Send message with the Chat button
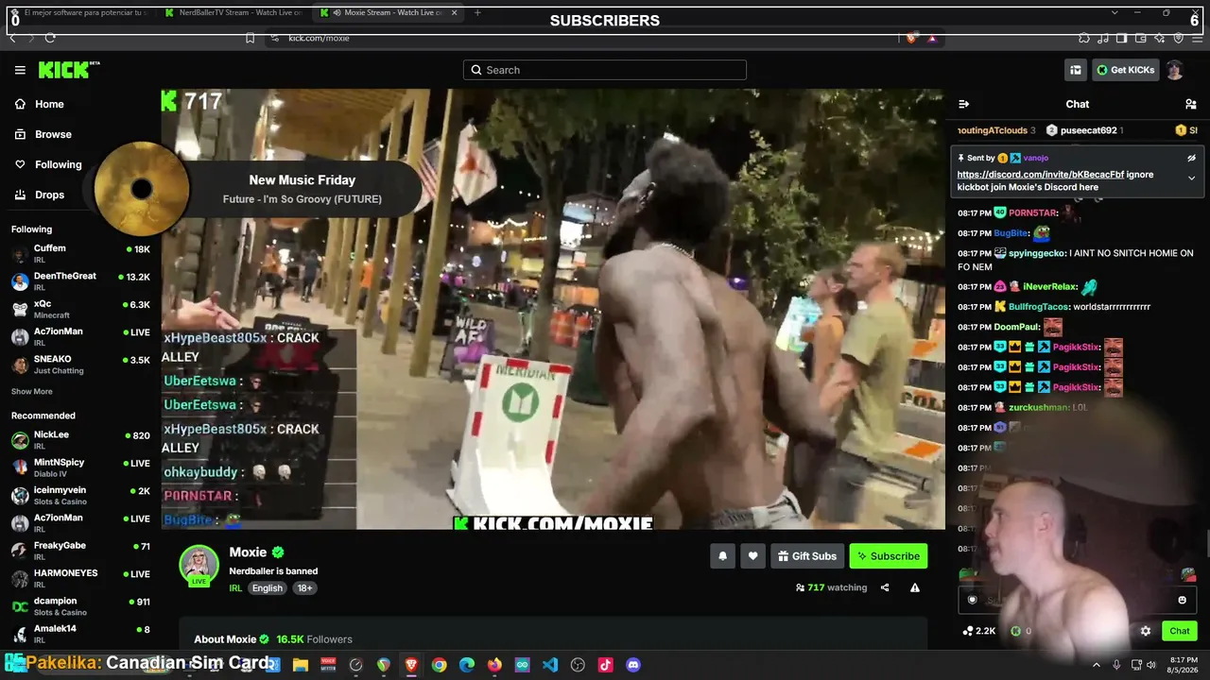Screen dimensions: 1210x680 click(1180, 631)
